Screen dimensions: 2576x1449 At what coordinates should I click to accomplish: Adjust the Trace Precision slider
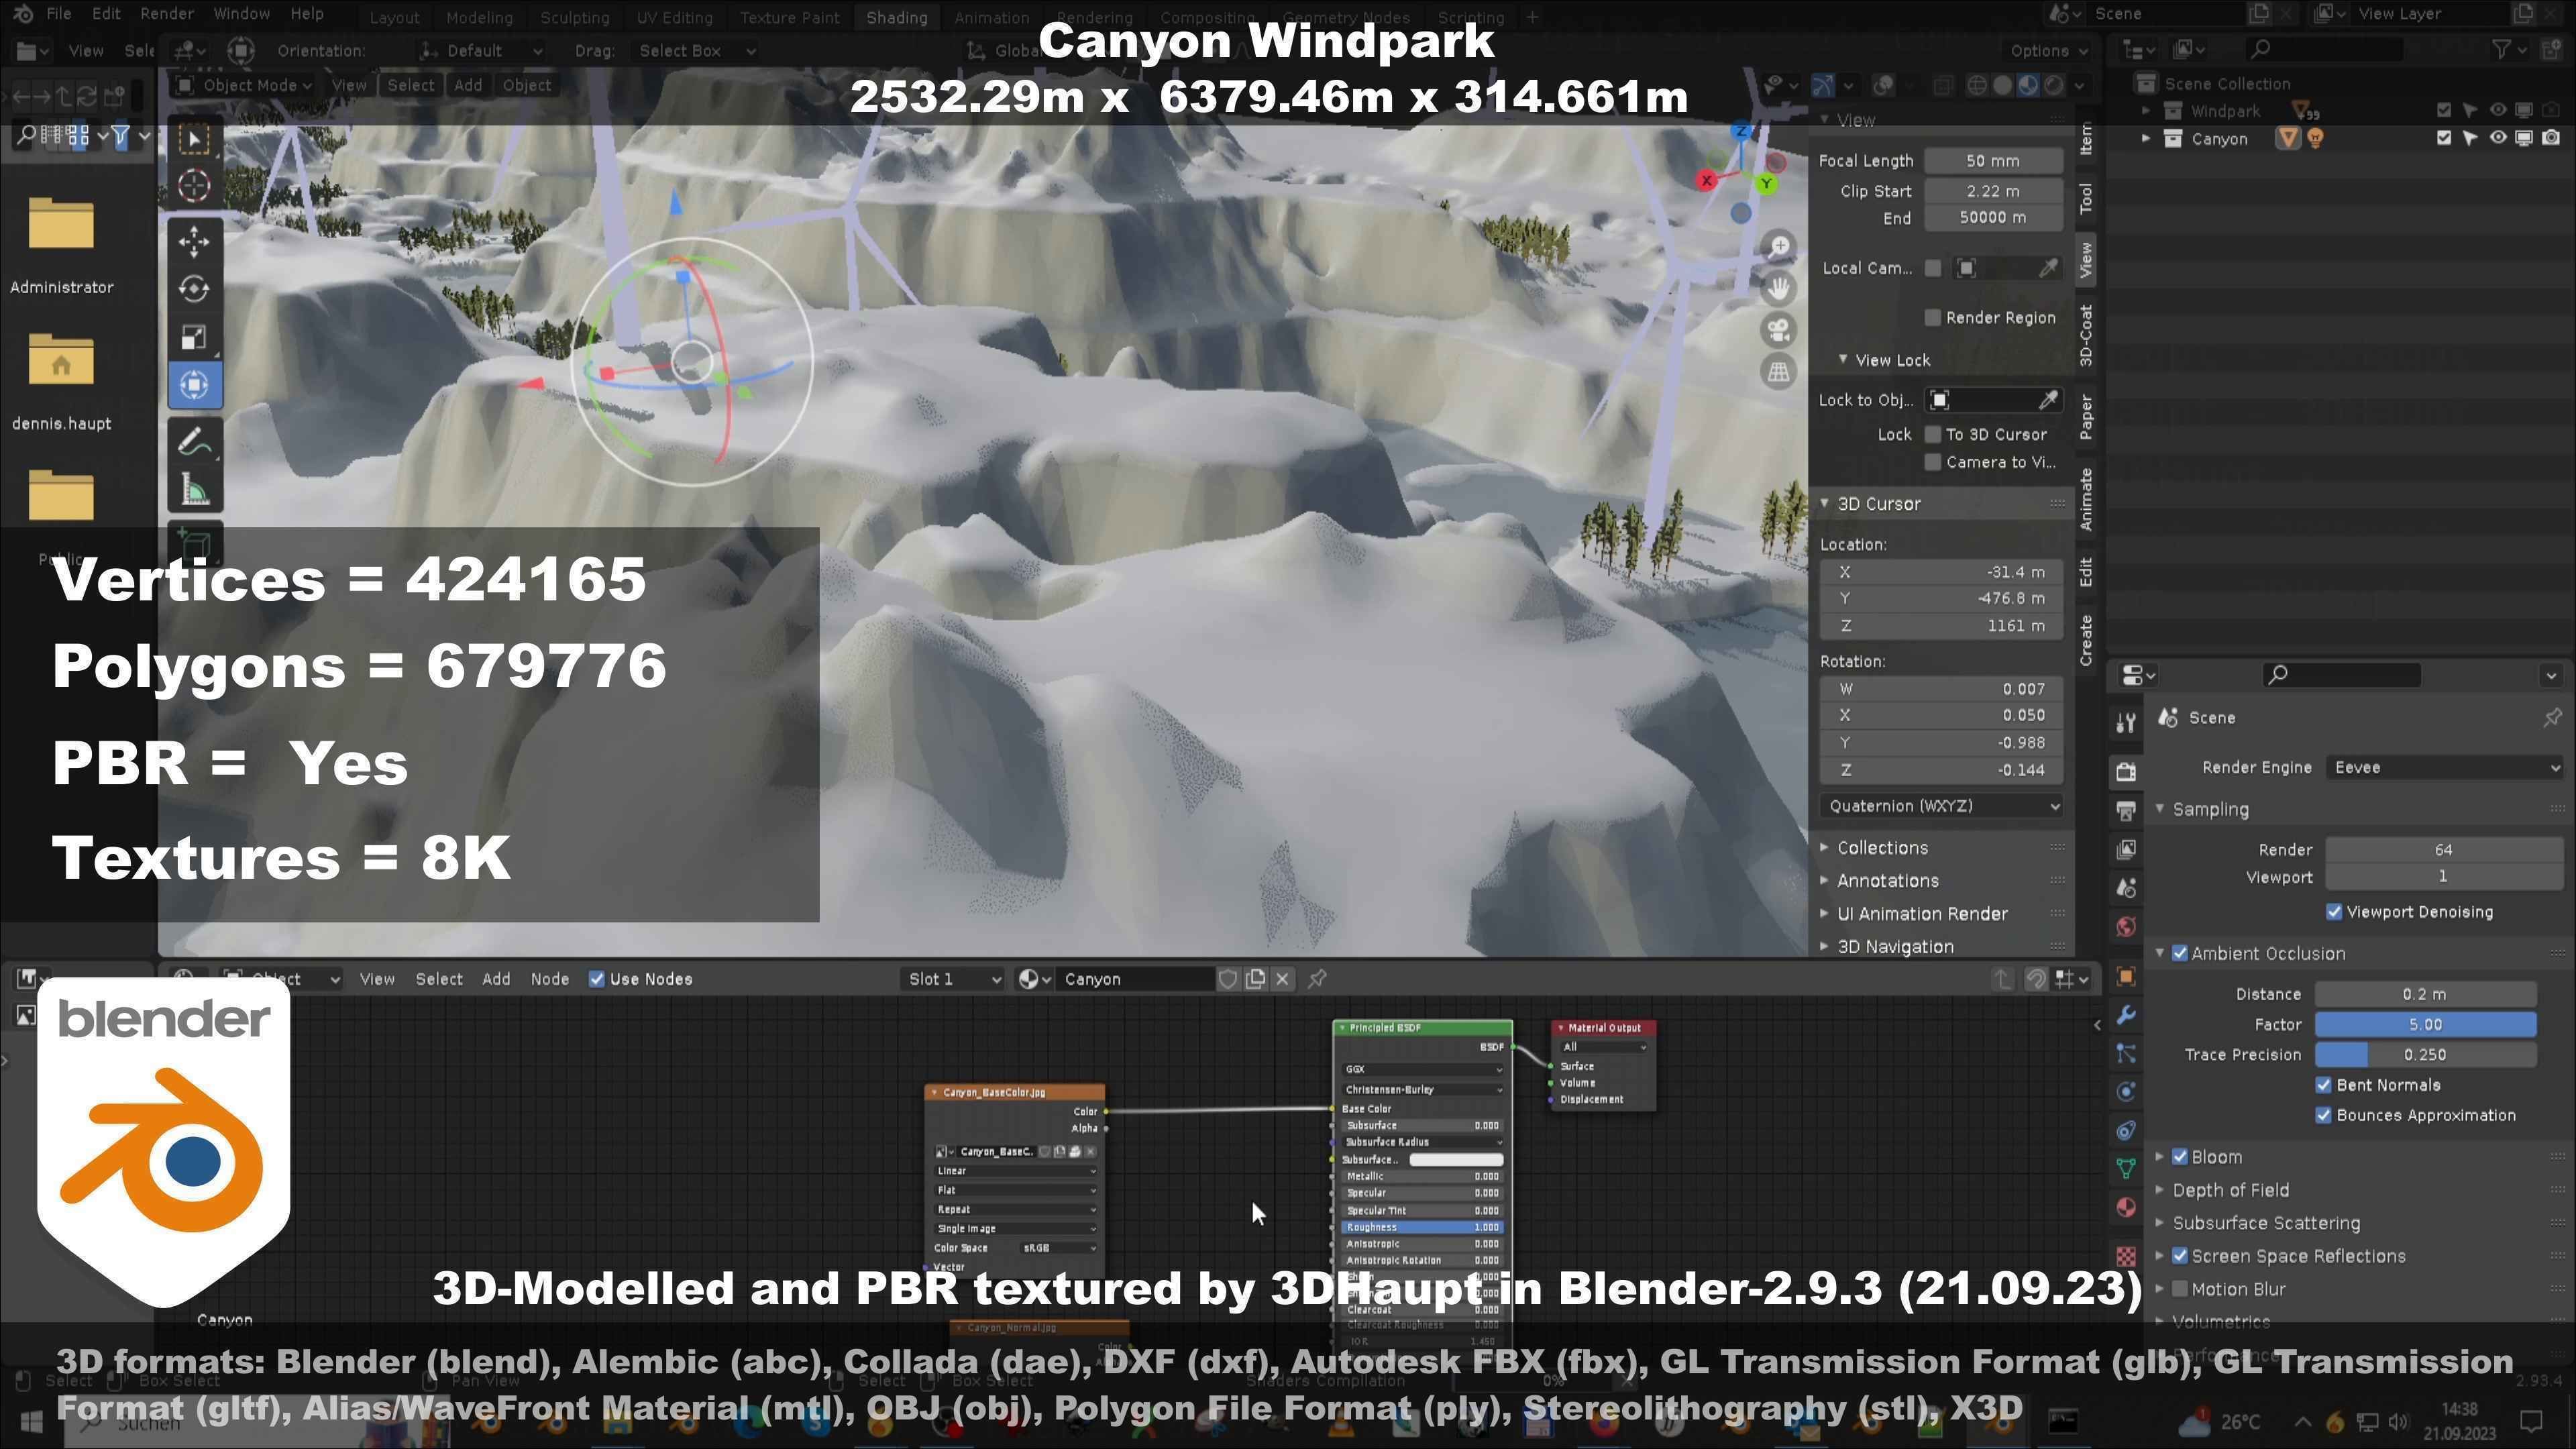click(2425, 1055)
